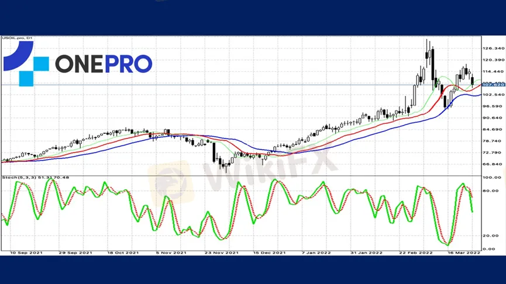The height and width of the screenshot is (284, 506).
Task: Click the 100.00 stochastic scale label
Action: (x=491, y=177)
